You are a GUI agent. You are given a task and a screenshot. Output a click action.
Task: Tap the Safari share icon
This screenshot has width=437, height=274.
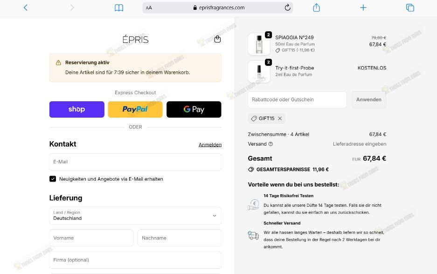[x=316, y=7]
